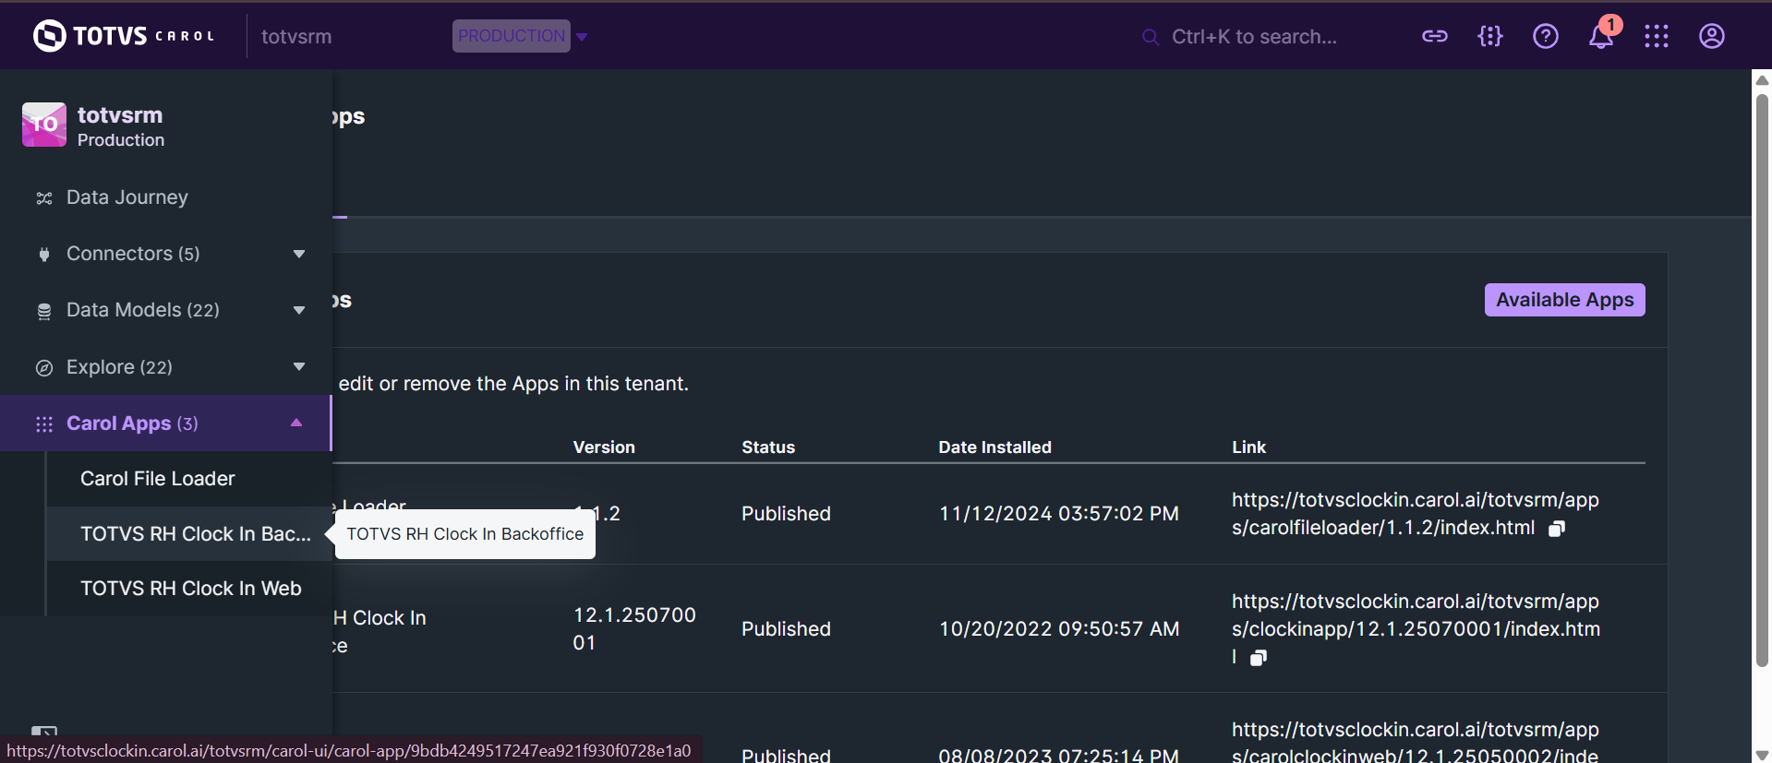Open the user account profile icon
1772x763 pixels.
[1711, 36]
